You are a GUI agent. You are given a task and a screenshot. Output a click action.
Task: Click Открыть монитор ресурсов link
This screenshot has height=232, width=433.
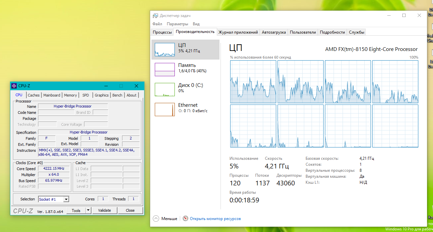pyautogui.click(x=215, y=219)
